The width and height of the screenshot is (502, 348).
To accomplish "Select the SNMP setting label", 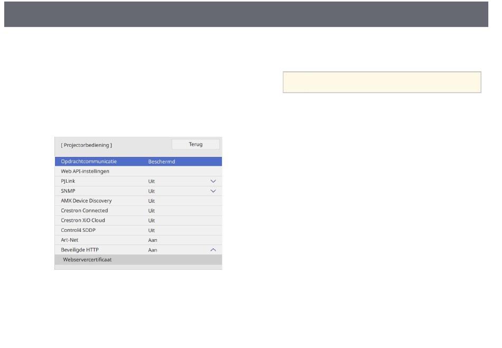I will (68, 191).
